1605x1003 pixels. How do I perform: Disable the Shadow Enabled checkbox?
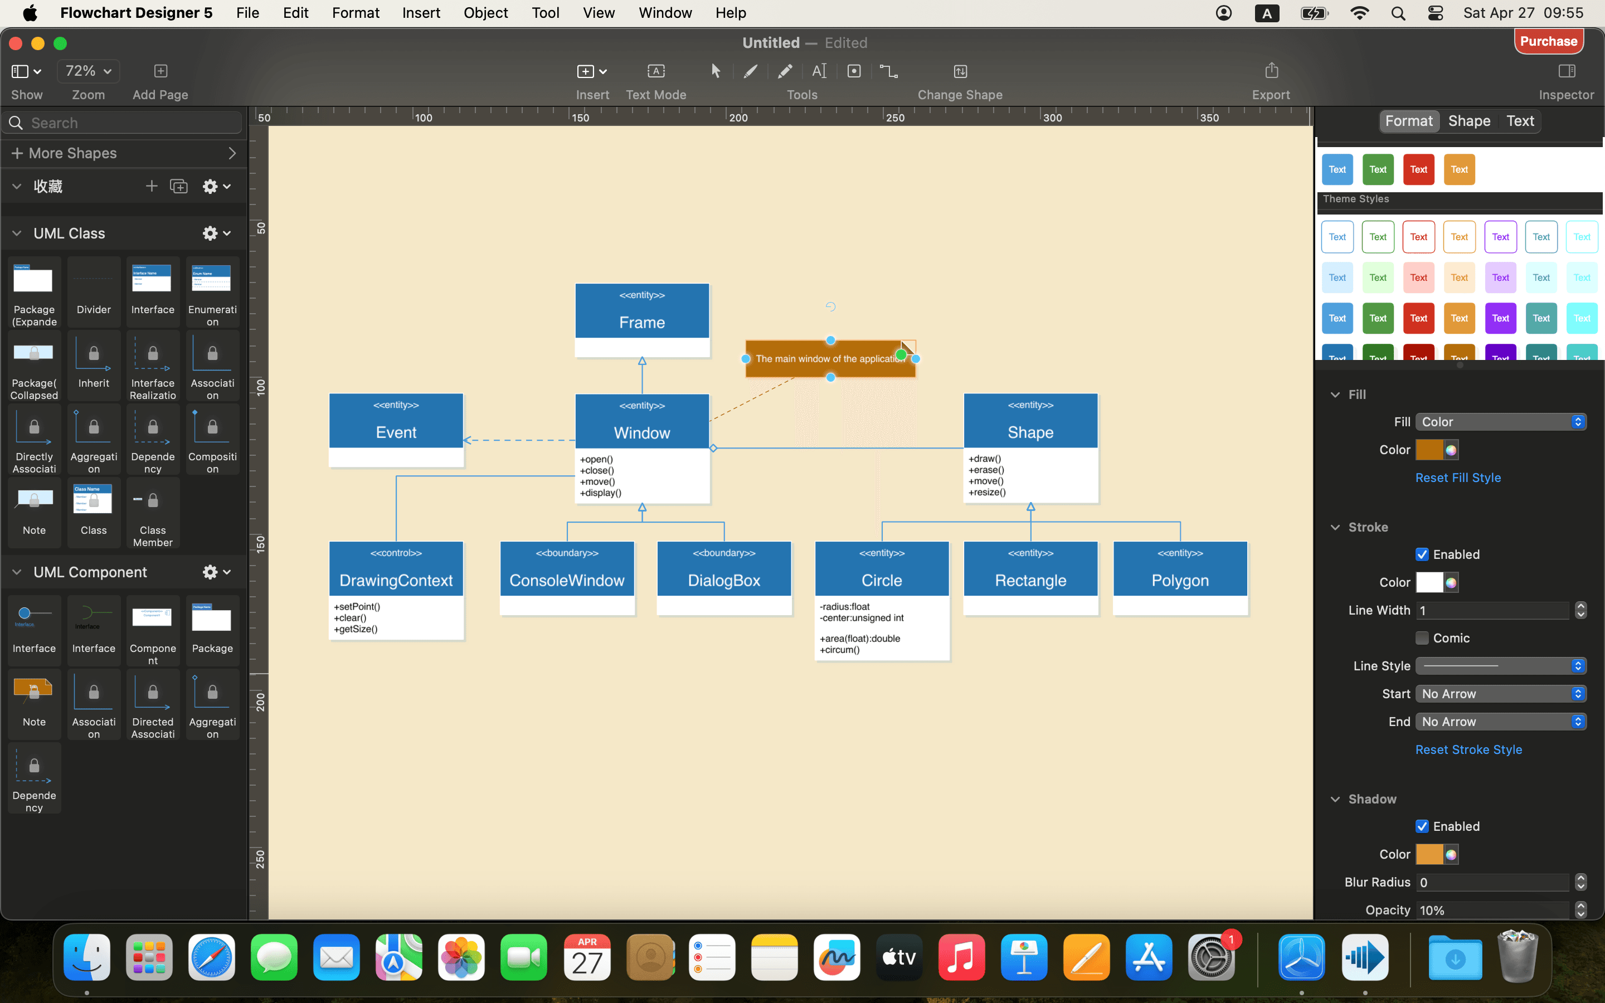[x=1423, y=826]
